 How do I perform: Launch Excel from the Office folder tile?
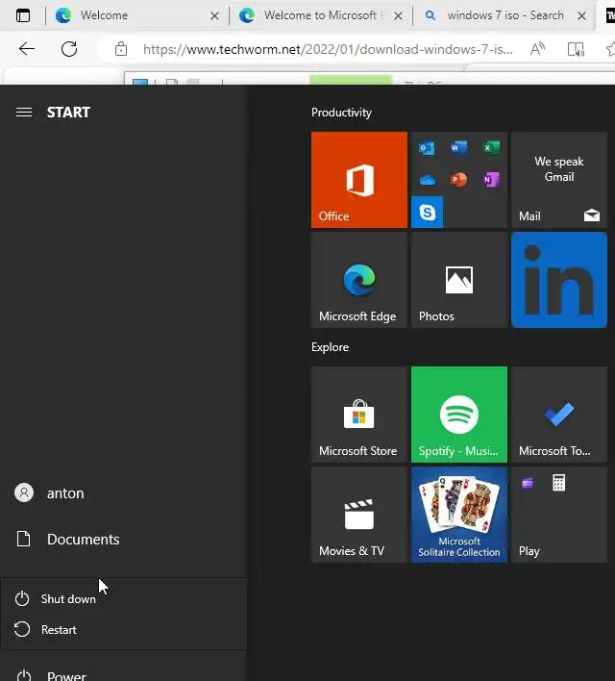click(x=491, y=148)
